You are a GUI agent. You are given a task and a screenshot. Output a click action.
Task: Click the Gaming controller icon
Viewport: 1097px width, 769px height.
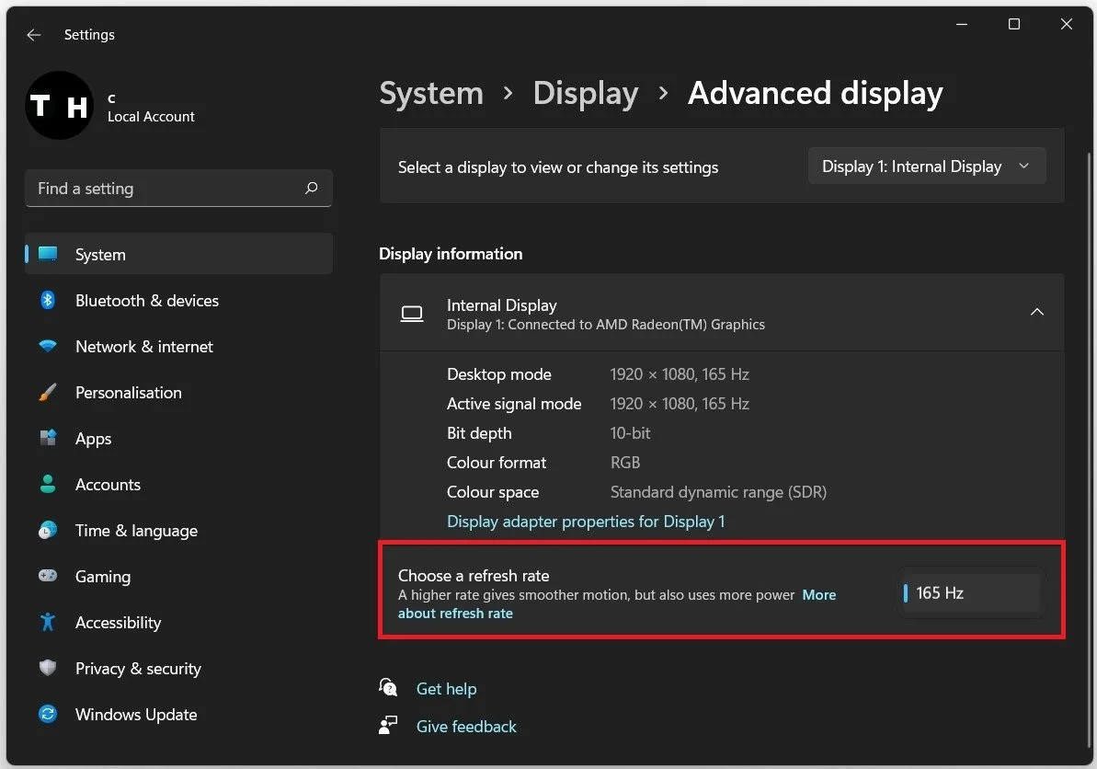click(48, 577)
